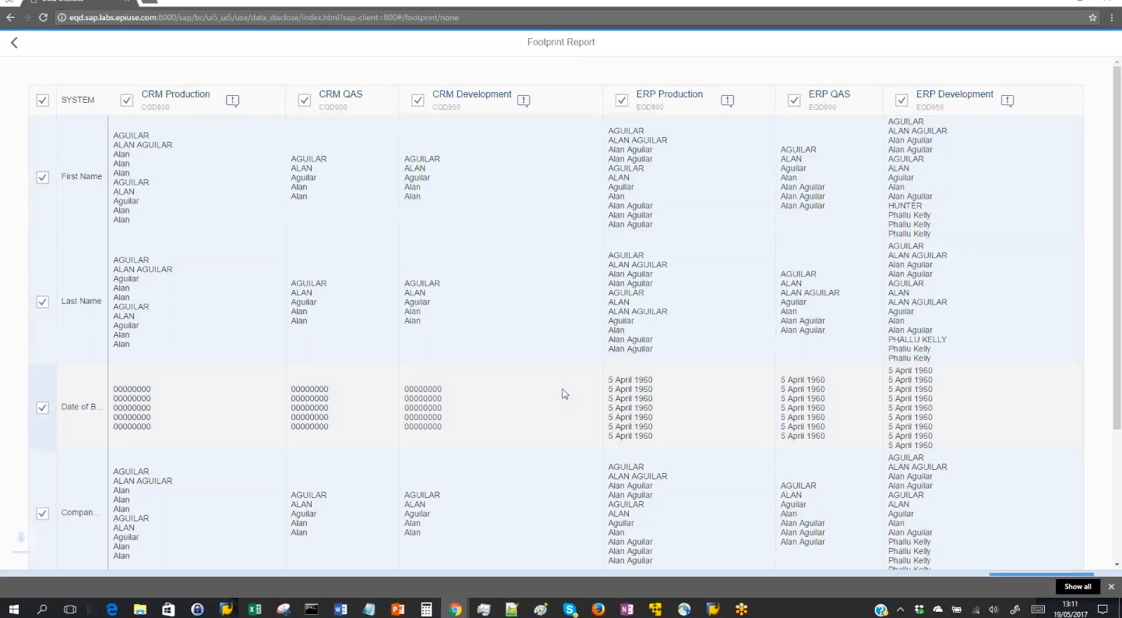Open the alert message icon beside CRM Production

pos(232,101)
